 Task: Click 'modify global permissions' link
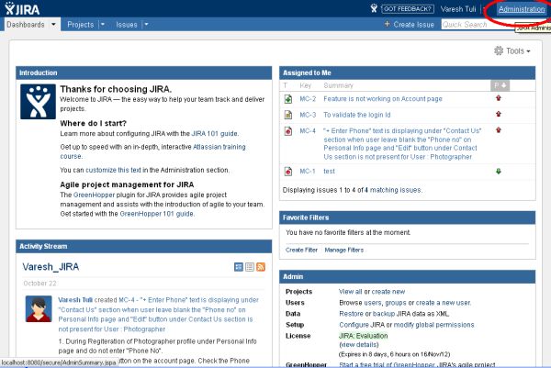pyautogui.click(x=434, y=325)
